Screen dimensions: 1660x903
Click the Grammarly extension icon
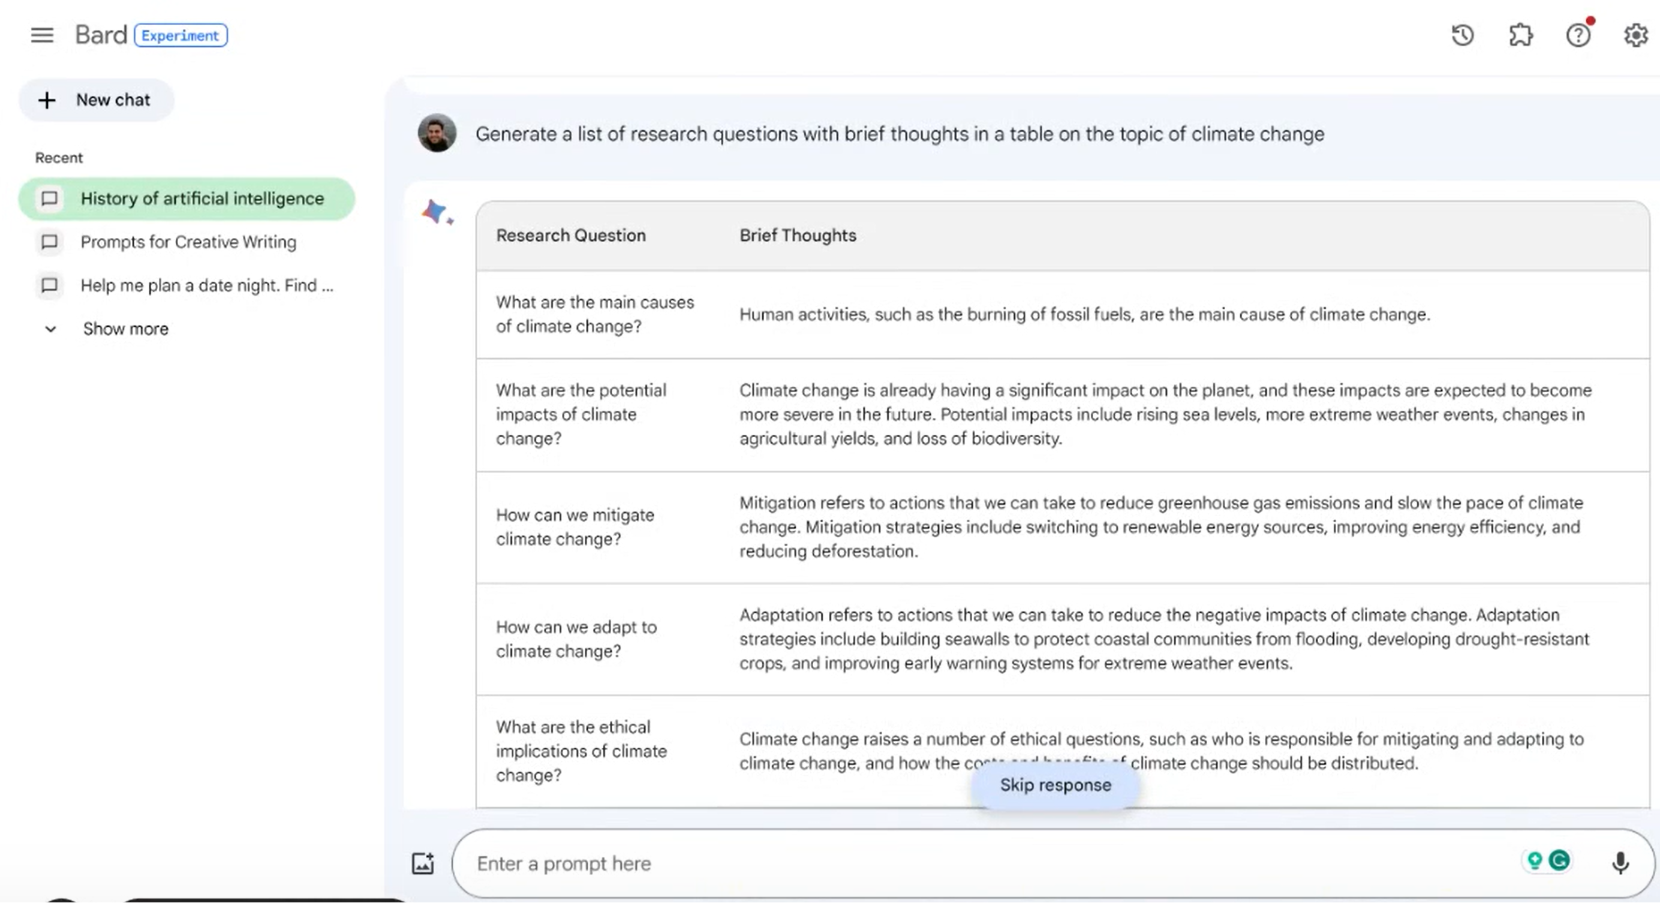pyautogui.click(x=1559, y=860)
